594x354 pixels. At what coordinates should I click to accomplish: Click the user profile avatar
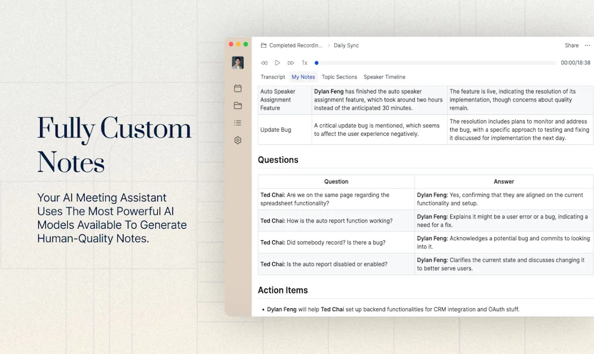[238, 63]
